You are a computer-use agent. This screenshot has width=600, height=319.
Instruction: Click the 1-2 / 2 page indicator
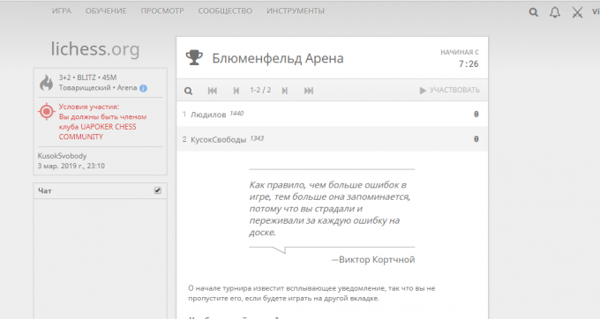[x=260, y=90]
